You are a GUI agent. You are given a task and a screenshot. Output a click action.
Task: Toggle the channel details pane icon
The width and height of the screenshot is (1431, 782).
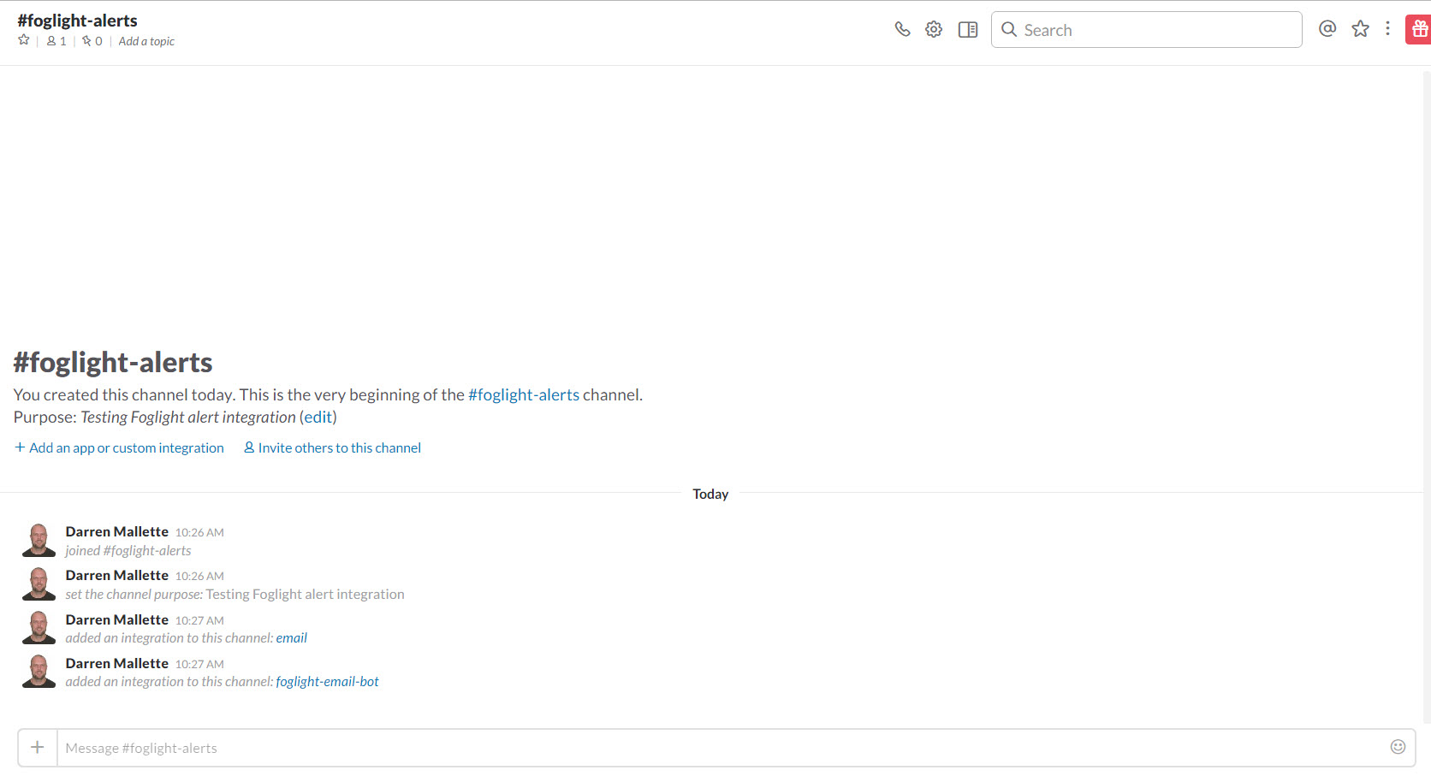tap(968, 29)
